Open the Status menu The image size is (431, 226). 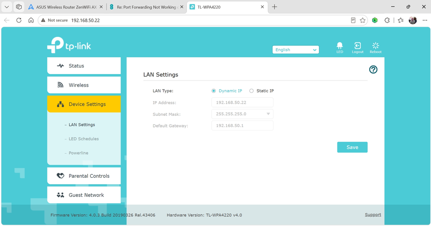point(84,66)
